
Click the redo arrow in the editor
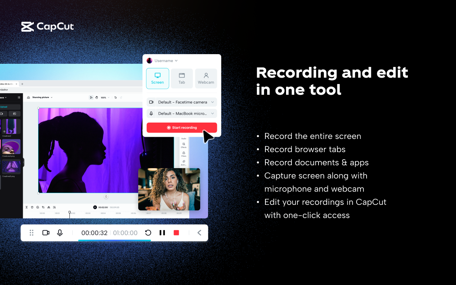tap(121, 97)
